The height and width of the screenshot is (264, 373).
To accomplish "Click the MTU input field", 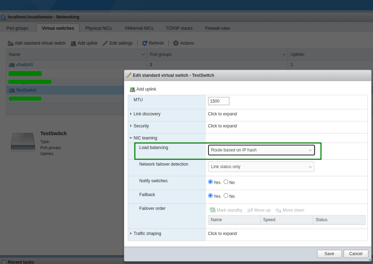I will tap(219, 101).
